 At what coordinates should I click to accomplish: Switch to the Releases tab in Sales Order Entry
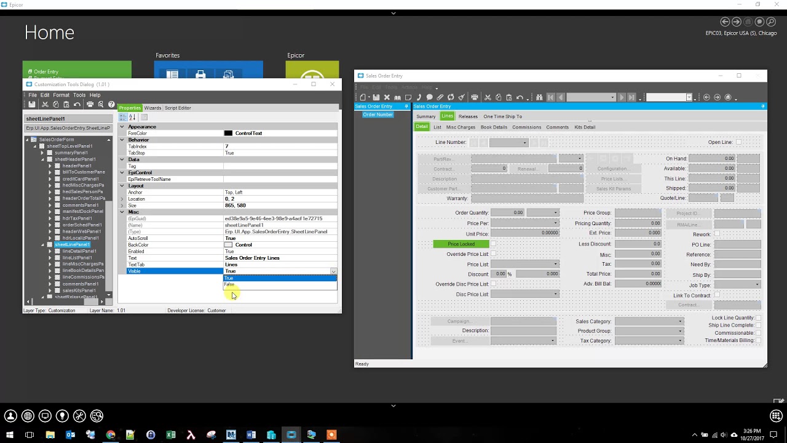click(x=468, y=116)
